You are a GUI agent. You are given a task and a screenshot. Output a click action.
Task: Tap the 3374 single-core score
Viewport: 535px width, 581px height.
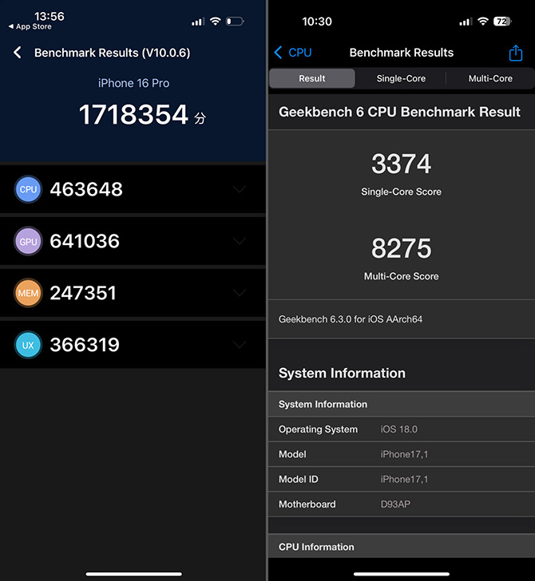point(401,164)
